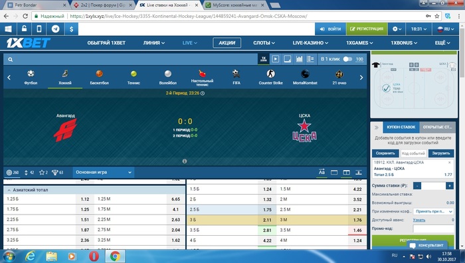Screen dimensions: 465x263
Task: Decrease stake with minus button
Action: (417, 185)
